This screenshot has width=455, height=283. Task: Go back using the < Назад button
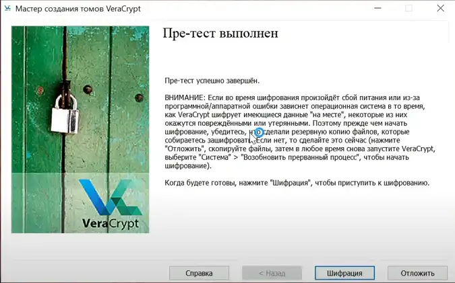(272, 274)
